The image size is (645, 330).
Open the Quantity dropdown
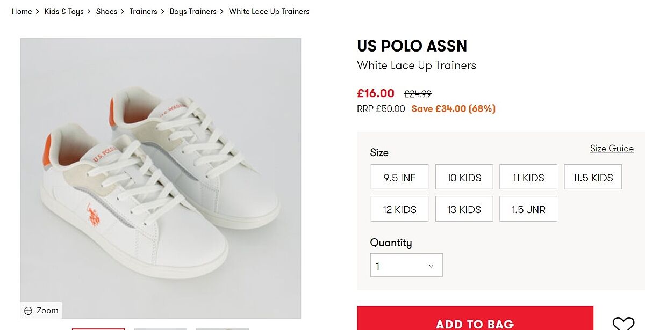click(406, 266)
